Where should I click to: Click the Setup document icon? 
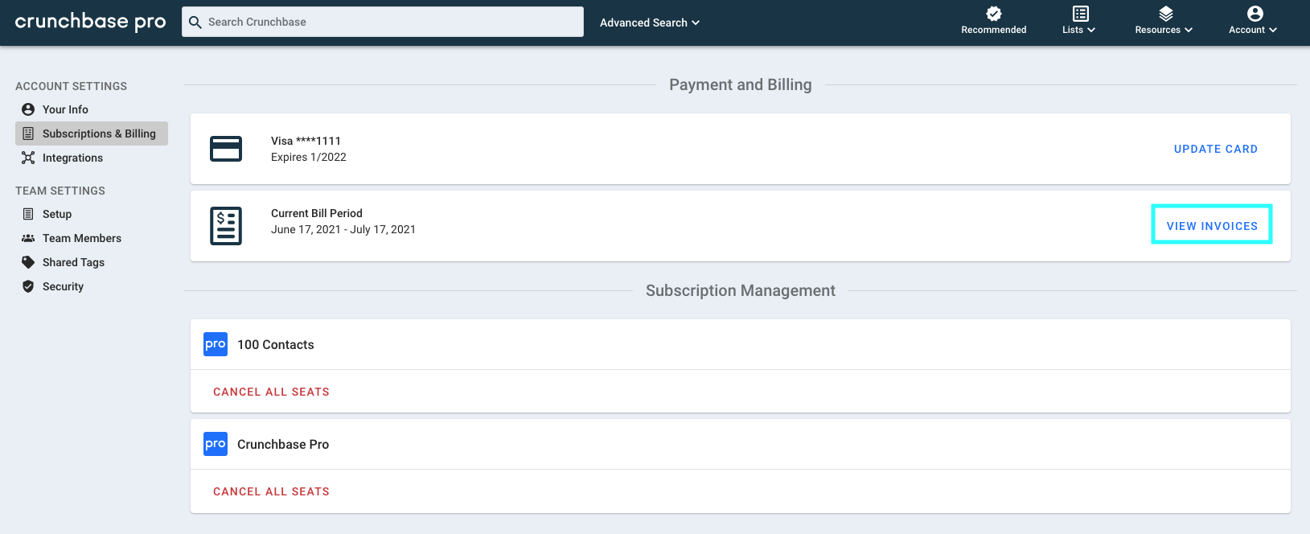(x=28, y=214)
